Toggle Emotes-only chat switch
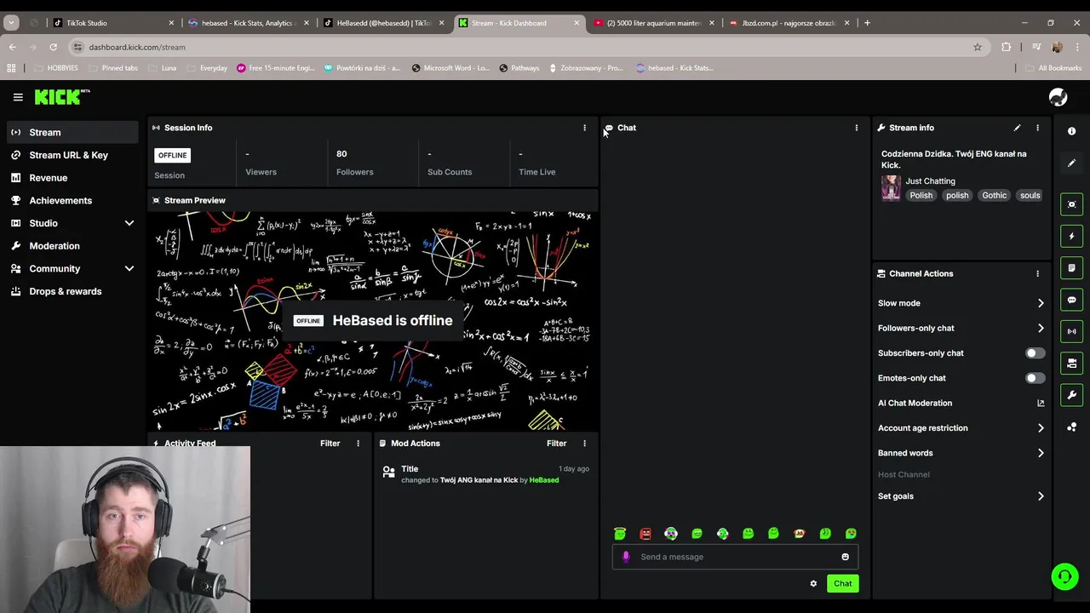 coord(1035,378)
